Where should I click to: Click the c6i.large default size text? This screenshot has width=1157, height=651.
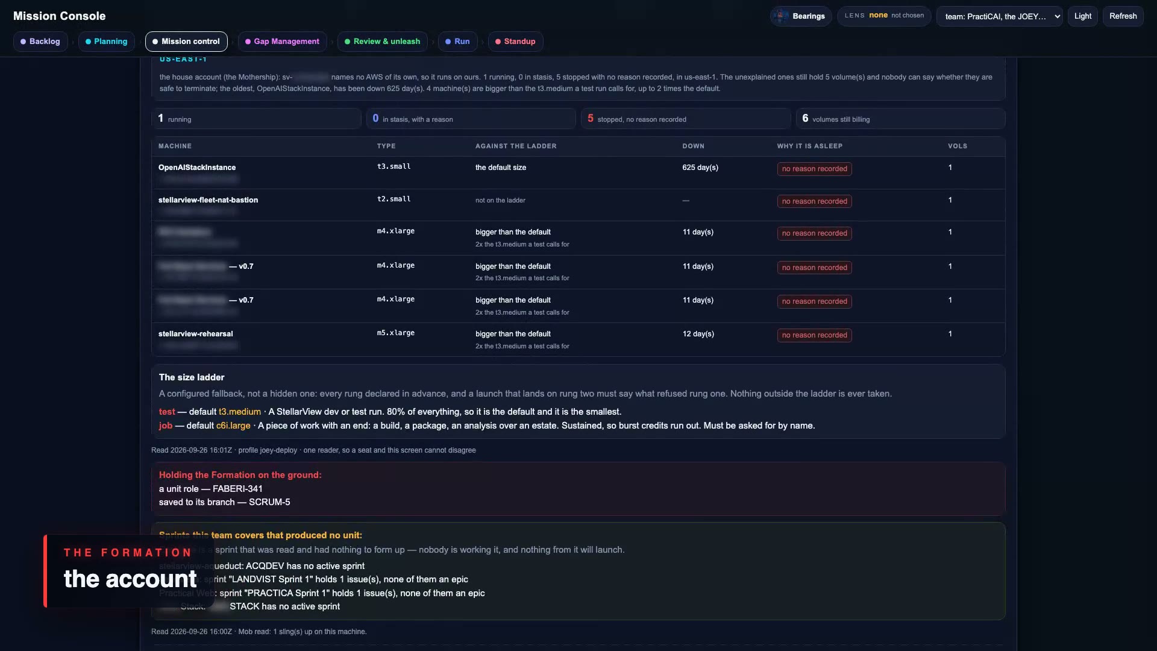pos(233,426)
